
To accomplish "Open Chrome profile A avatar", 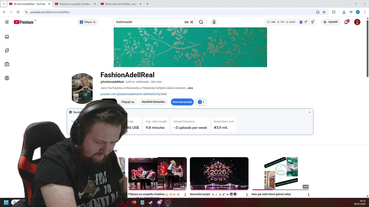I will tap(358, 12).
